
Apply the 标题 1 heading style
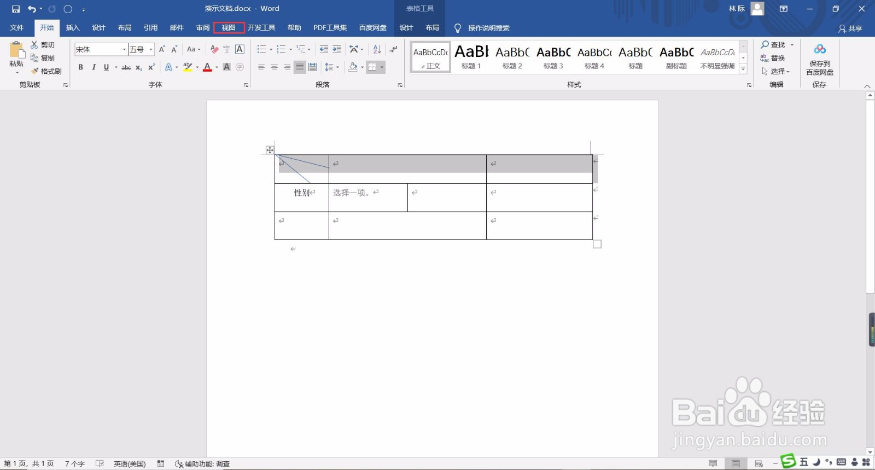471,57
